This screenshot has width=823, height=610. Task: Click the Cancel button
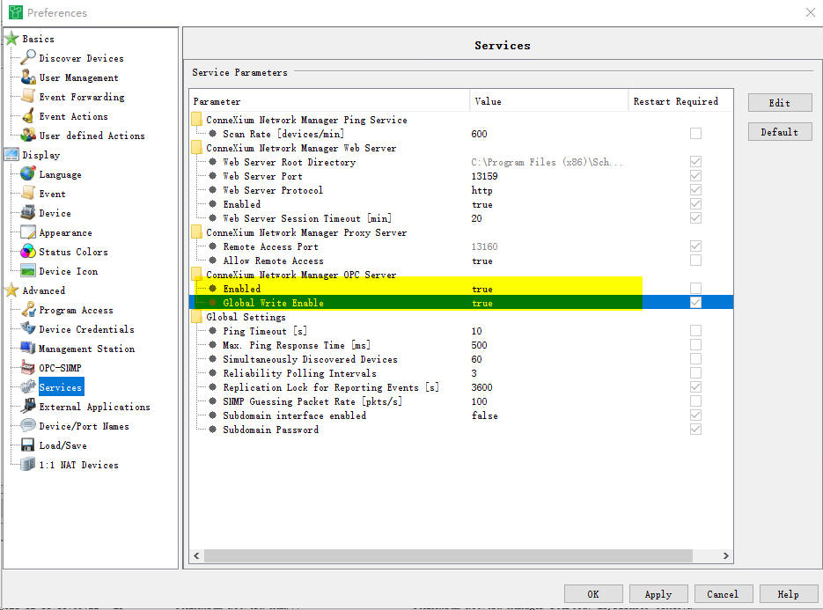click(723, 594)
